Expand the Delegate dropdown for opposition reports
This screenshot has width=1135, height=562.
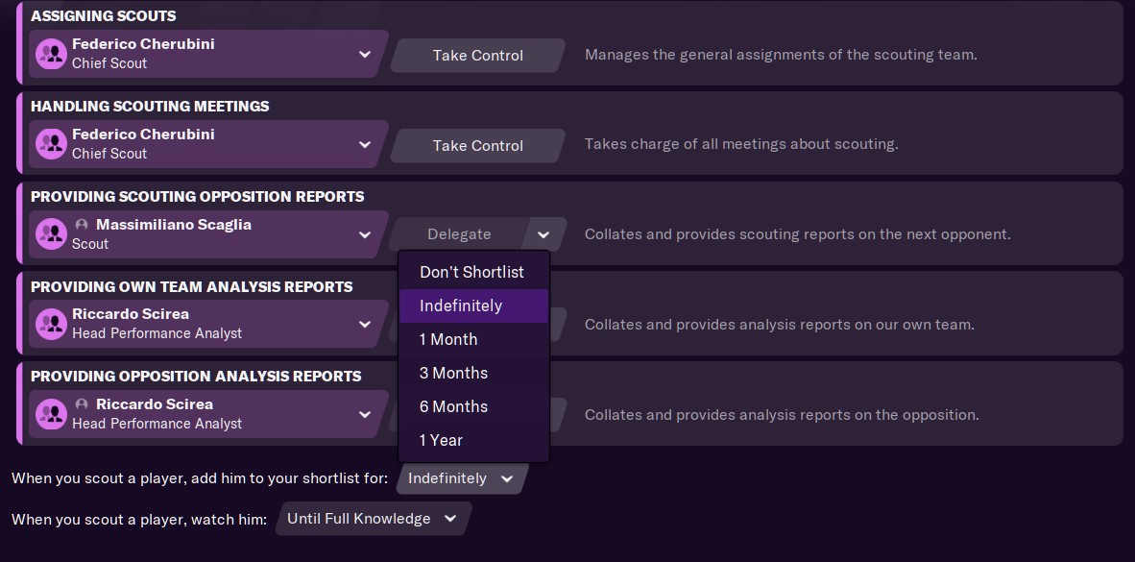543,233
